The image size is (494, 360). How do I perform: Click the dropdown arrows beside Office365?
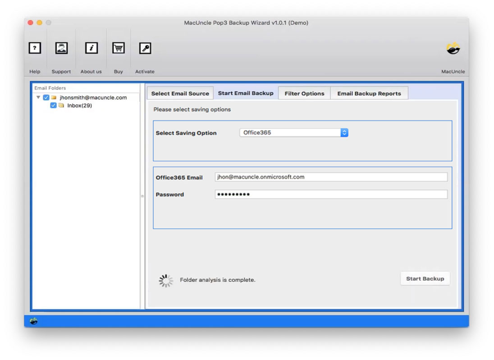click(x=344, y=132)
